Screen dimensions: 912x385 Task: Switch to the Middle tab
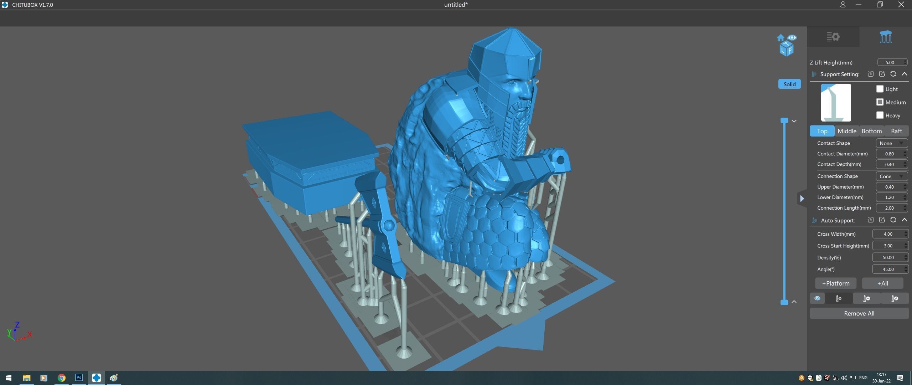(x=847, y=131)
